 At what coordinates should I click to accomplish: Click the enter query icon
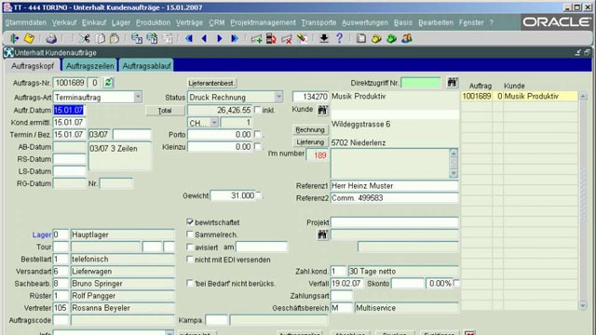pyautogui.click(x=137, y=38)
